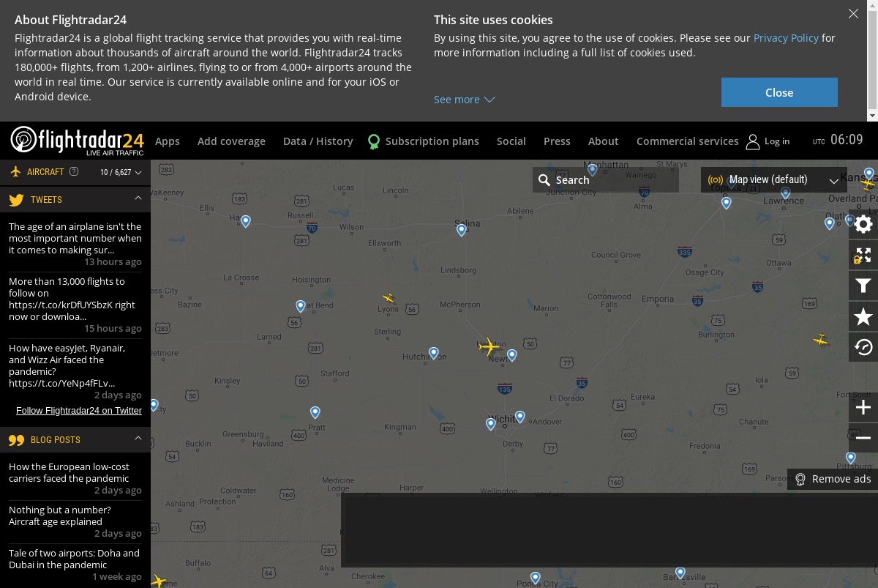This screenshot has width=878, height=588.
Task: Click the Remove ads button
Action: [x=833, y=479]
